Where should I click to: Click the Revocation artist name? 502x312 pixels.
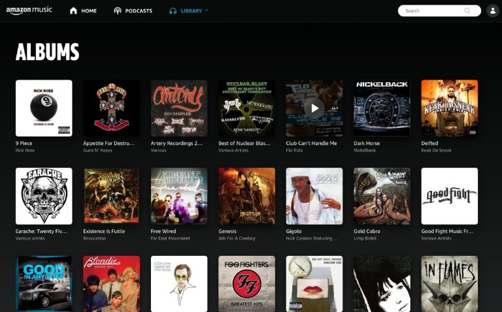click(94, 238)
